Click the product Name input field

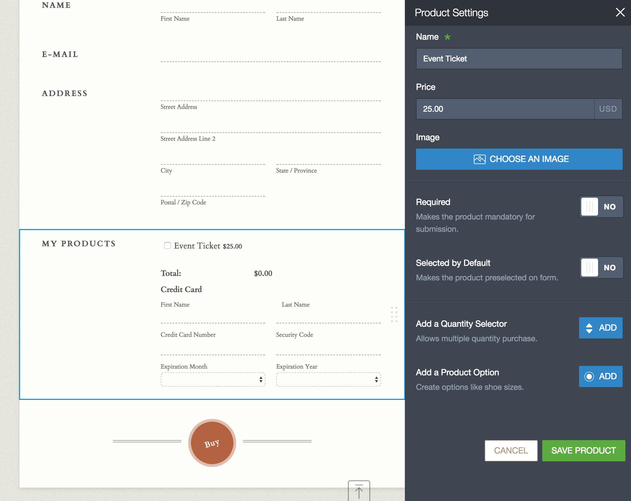pos(519,59)
